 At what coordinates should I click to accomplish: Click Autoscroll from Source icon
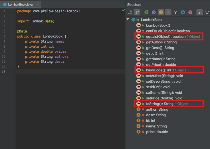(207, 12)
